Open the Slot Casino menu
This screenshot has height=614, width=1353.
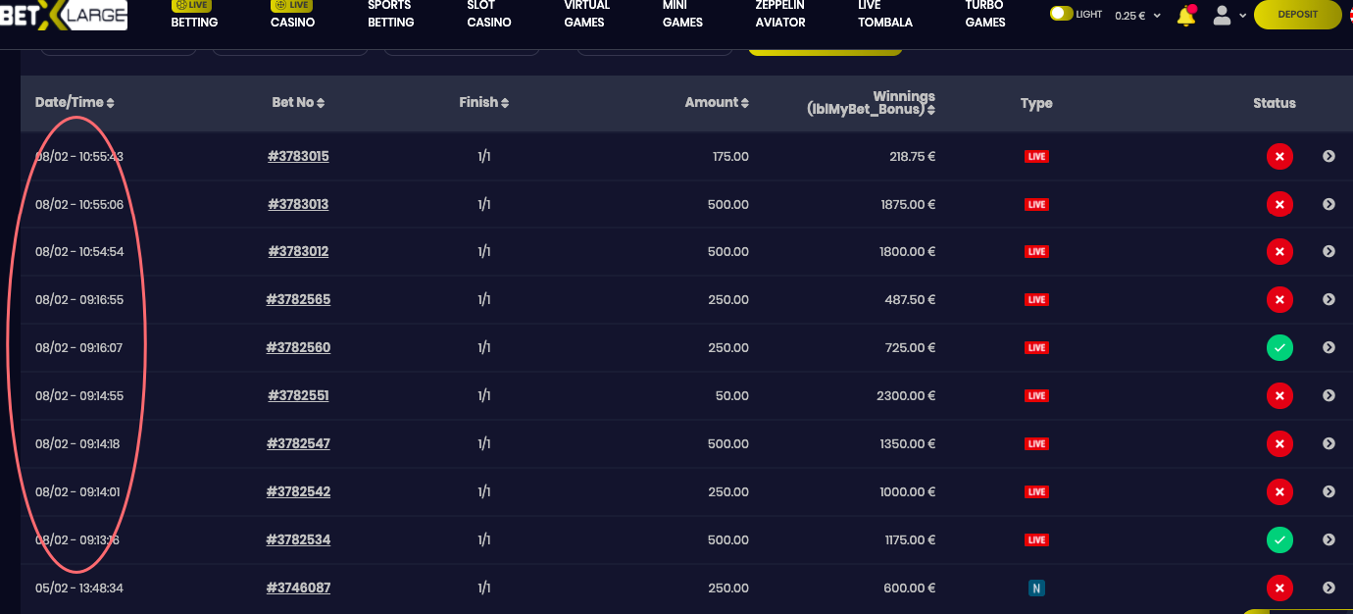488,14
